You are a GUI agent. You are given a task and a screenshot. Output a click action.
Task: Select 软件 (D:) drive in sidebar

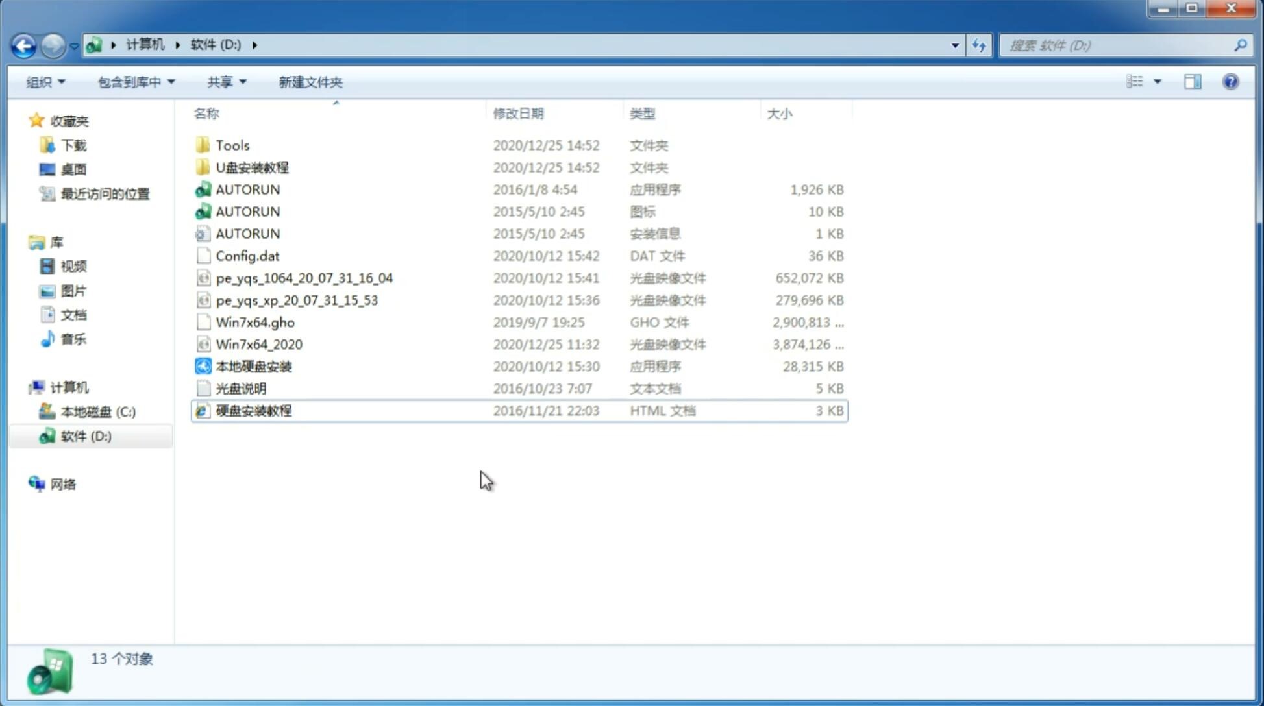coord(86,435)
